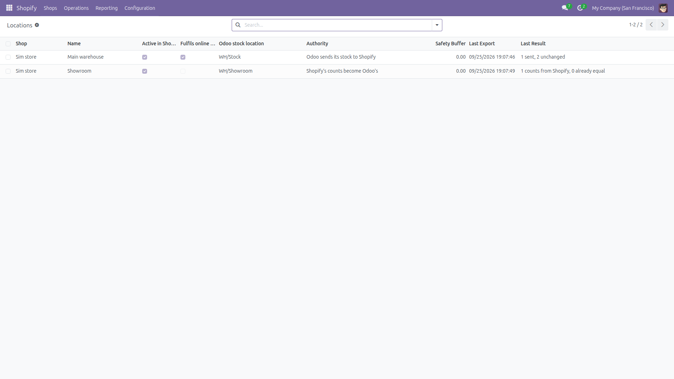Image resolution: width=674 pixels, height=379 pixels.
Task: Focus the Search input field
Action: click(x=337, y=25)
